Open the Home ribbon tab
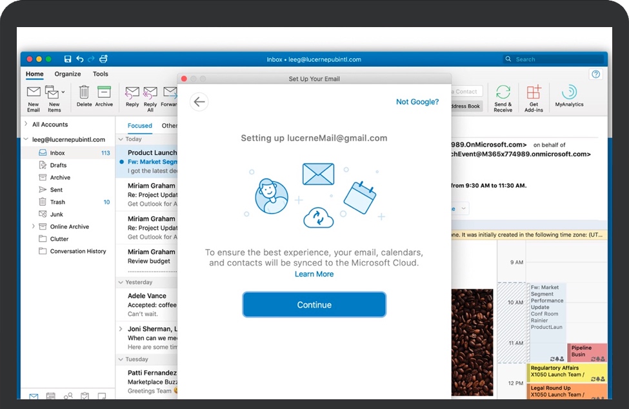Screen dimensions: 629x409 click(34, 74)
